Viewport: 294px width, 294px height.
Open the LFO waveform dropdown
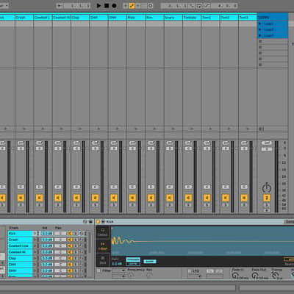(195, 276)
